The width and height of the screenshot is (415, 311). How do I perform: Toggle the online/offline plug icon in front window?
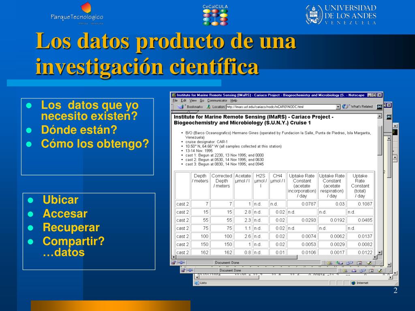181,262
